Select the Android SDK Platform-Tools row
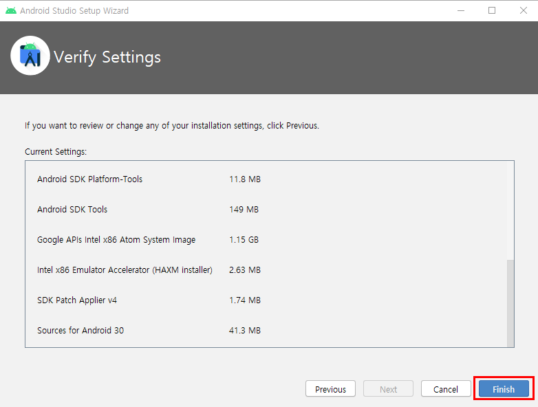Image resolution: width=538 pixels, height=407 pixels. pos(89,179)
